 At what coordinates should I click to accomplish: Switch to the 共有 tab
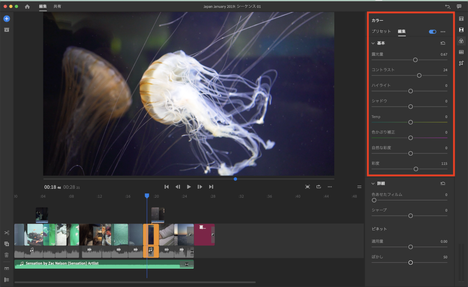pos(57,7)
